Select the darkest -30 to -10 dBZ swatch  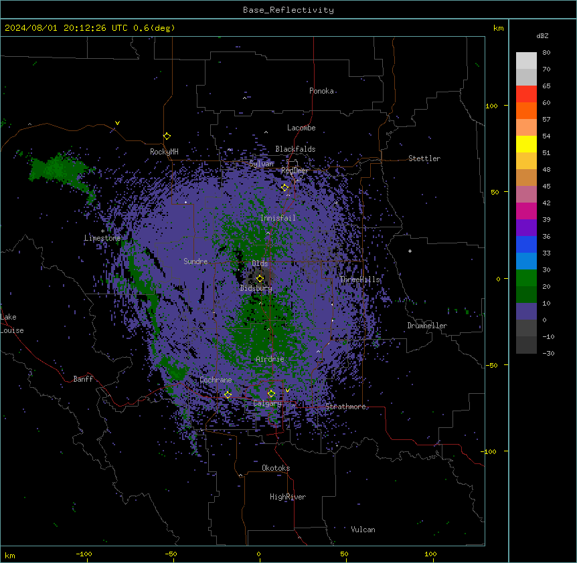(526, 345)
